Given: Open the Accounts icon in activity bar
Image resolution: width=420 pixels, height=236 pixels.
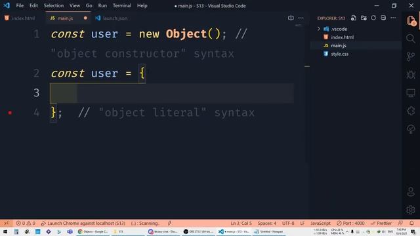Looking at the screenshot, I should [x=411, y=192].
